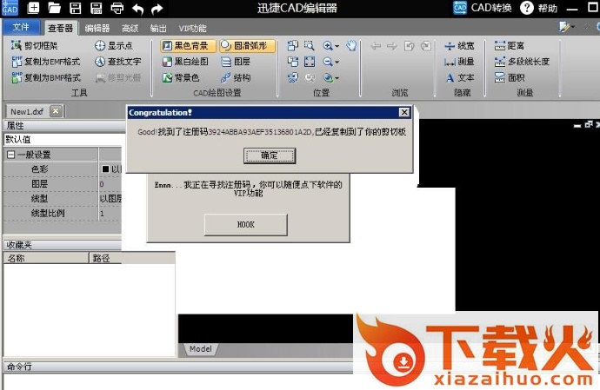Save the drawing with the floppy icon

tap(76, 8)
